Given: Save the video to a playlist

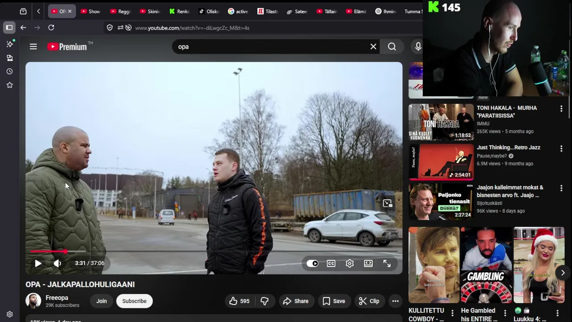Looking at the screenshot, I should click(334, 301).
